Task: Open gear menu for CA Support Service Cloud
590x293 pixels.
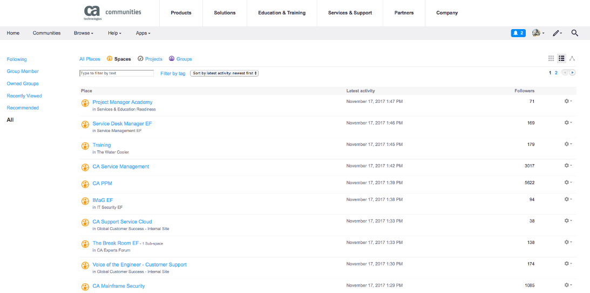Action: tap(568, 221)
